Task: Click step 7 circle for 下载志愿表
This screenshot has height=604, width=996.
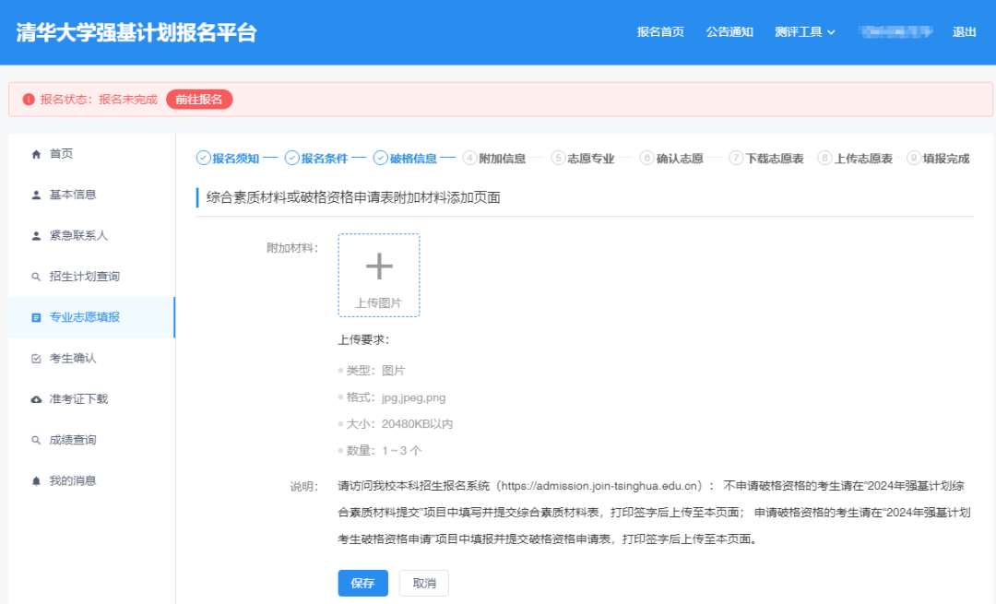Action: pyautogui.click(x=736, y=158)
